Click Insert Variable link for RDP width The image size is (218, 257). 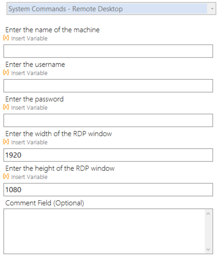coord(29,142)
